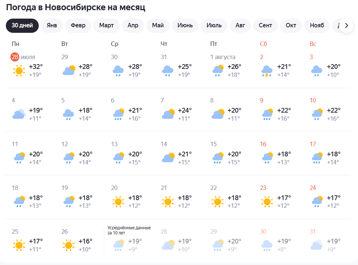Click the highlighted date 28 июля
Viewport: 358px width, 265px height.
[x=23, y=57]
